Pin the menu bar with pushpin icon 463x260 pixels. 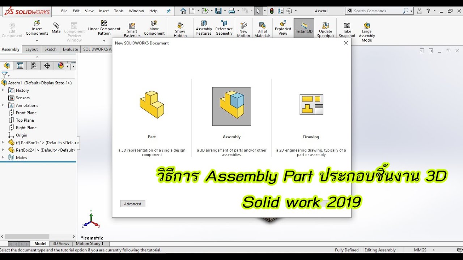click(169, 11)
